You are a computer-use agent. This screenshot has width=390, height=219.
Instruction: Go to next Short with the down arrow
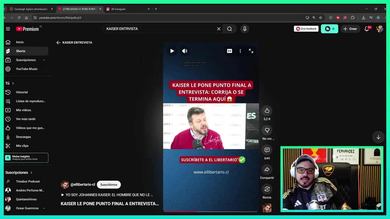(x=378, y=137)
